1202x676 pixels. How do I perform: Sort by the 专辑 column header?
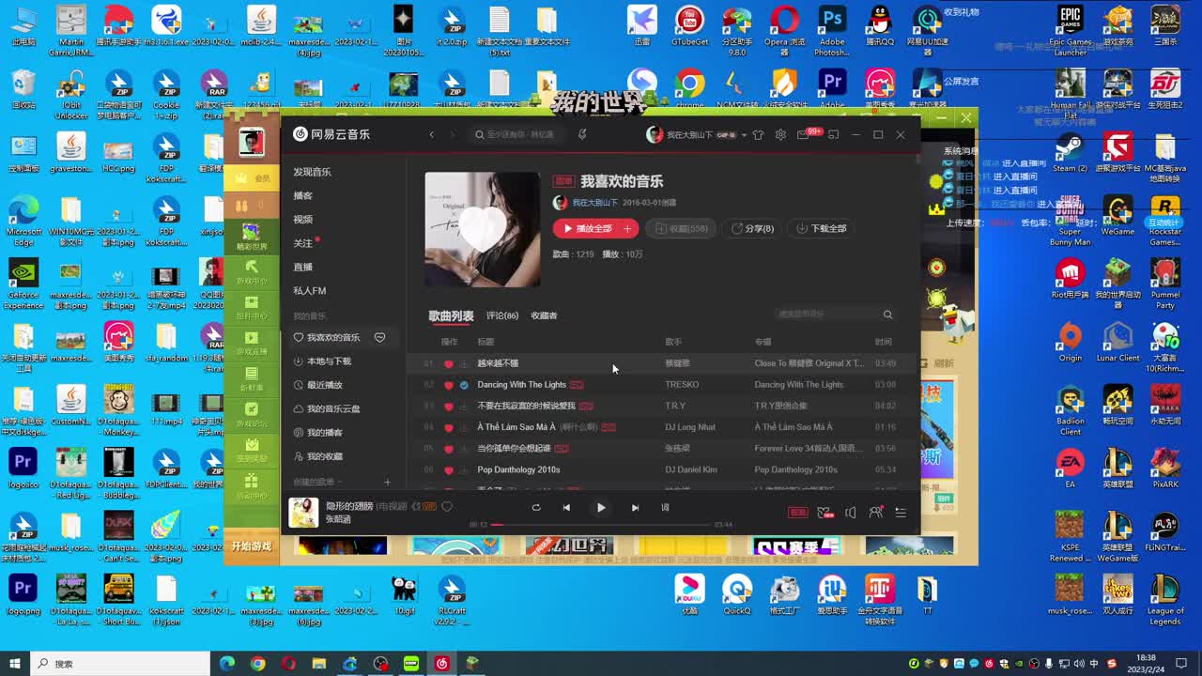pyautogui.click(x=763, y=342)
